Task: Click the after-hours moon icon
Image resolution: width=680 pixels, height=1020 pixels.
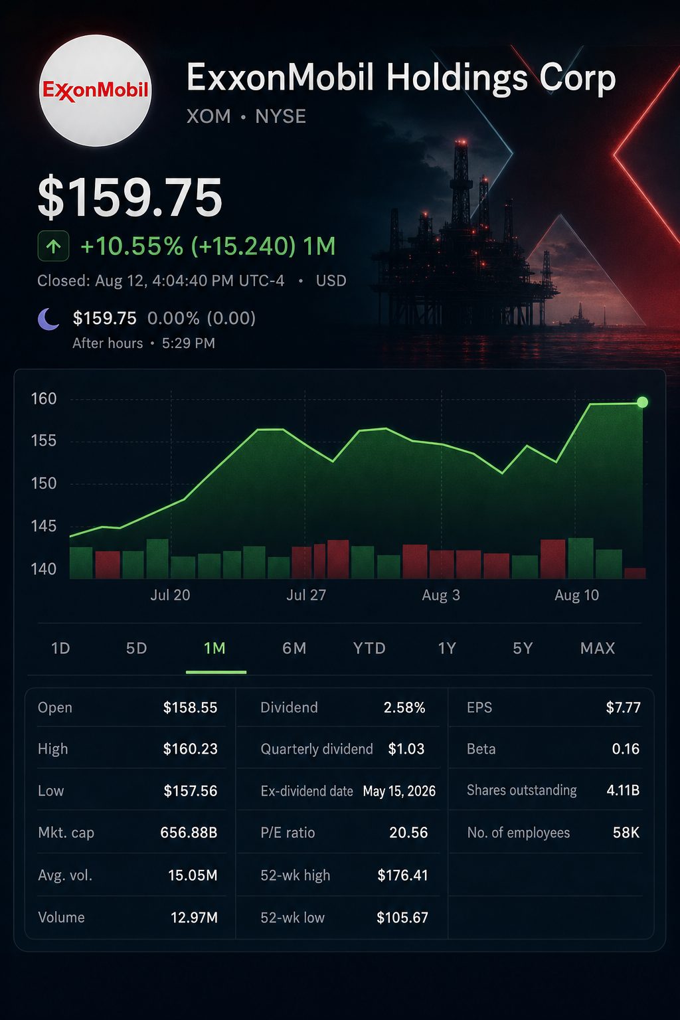Action: (x=48, y=319)
